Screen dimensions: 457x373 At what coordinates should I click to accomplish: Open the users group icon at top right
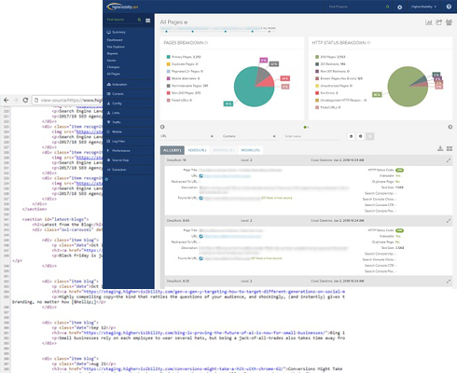point(449,22)
